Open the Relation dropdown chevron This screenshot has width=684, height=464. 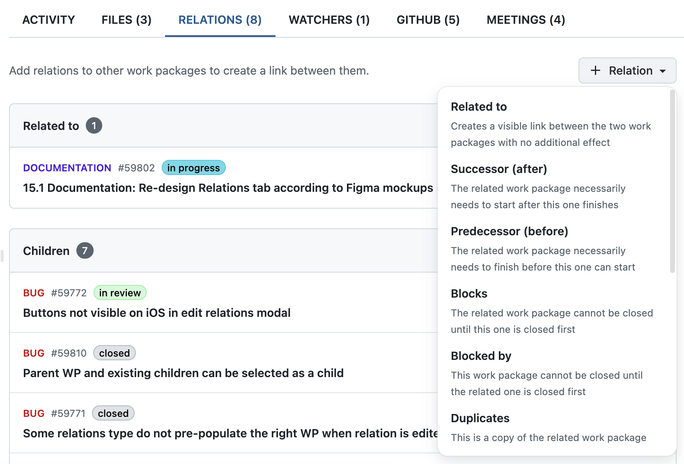[x=663, y=71]
